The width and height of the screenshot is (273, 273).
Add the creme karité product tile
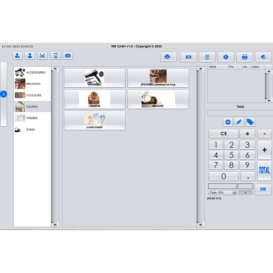click(95, 120)
